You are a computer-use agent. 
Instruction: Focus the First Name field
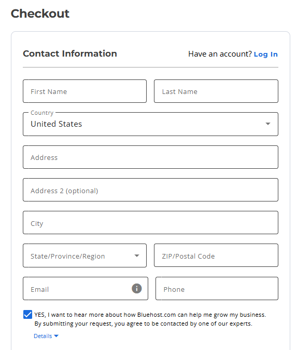84,91
